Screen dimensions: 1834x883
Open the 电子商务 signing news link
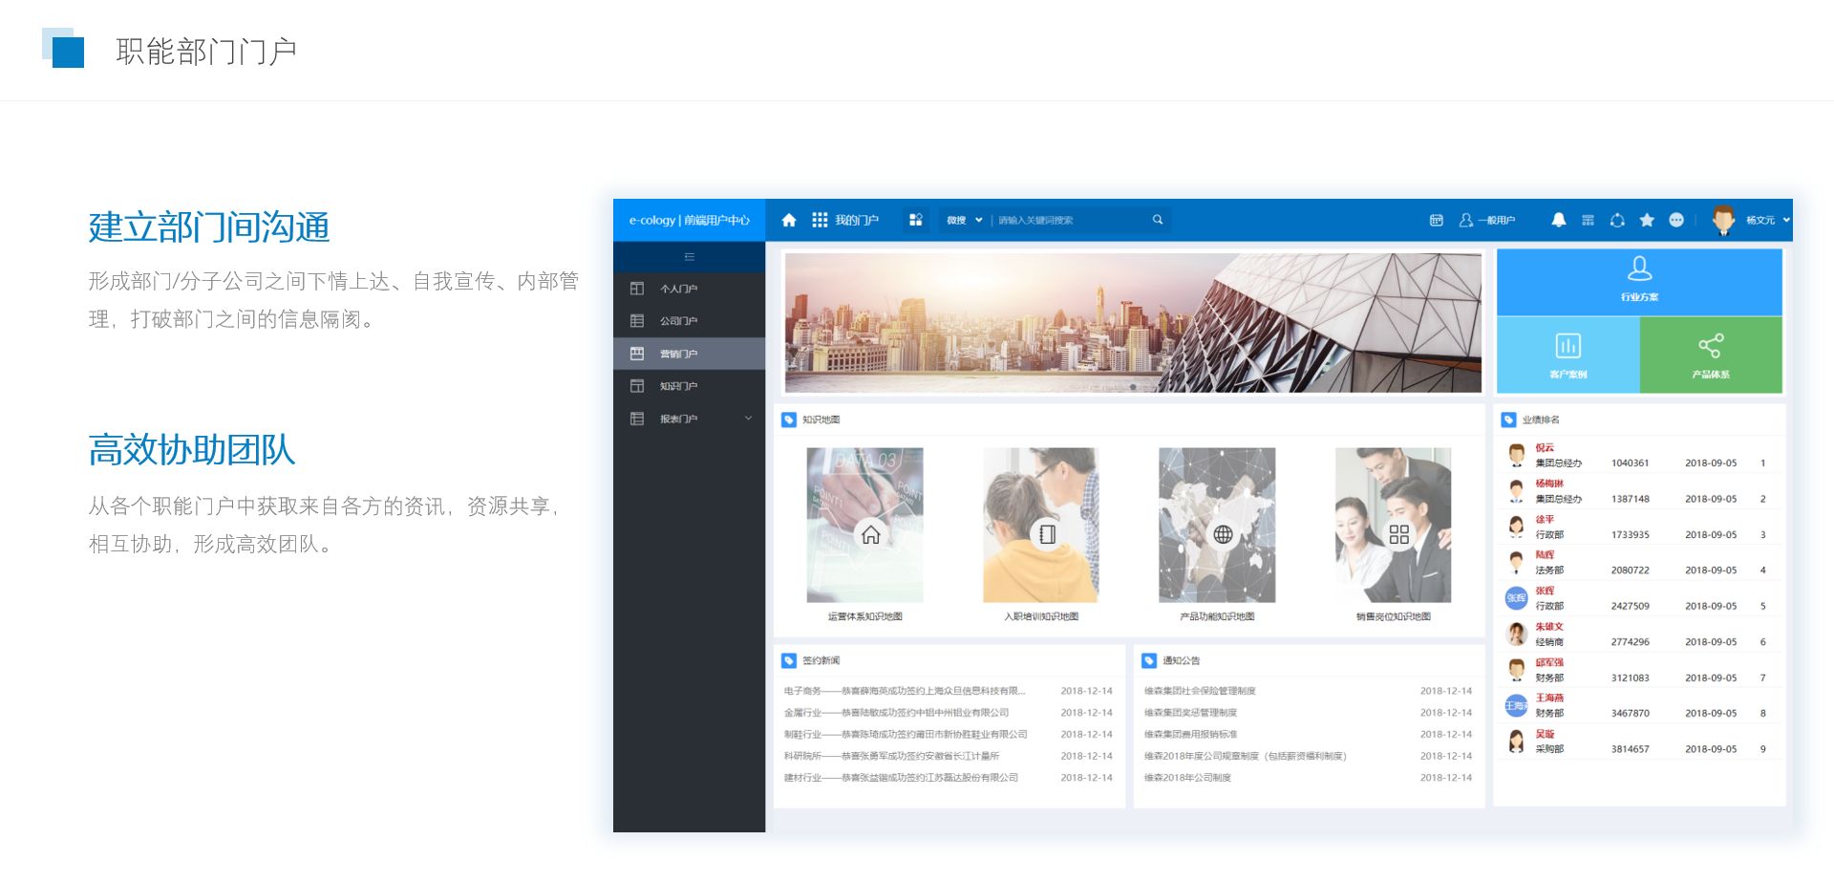(904, 691)
